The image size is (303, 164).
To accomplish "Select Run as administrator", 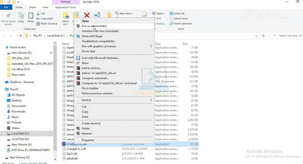I will click(x=114, y=26).
